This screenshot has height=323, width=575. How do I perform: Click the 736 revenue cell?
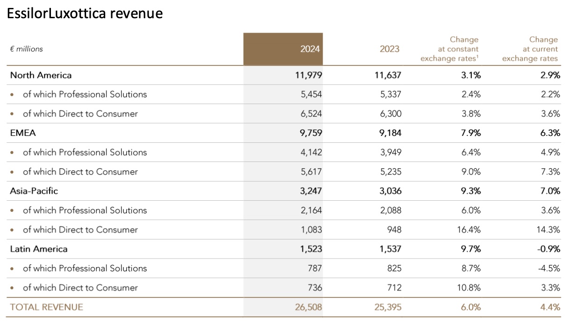tap(315, 288)
